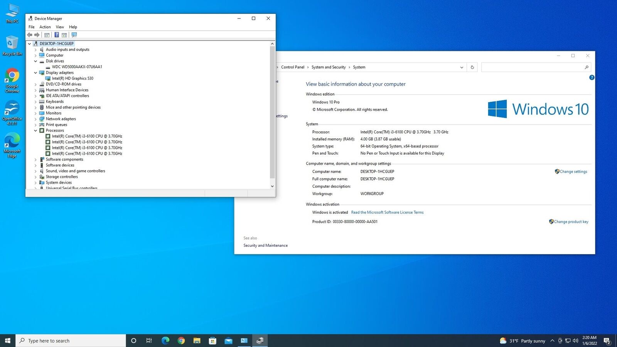The height and width of the screenshot is (347, 617).
Task: Open Task View on the taskbar
Action: [x=149, y=341]
